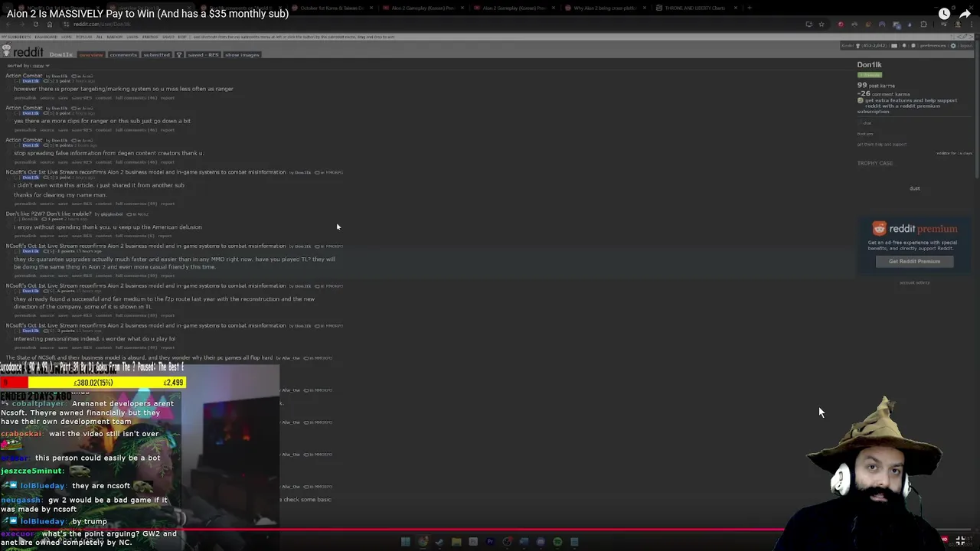Click the Reddit logout link
Viewport: 980px width, 551px height.
click(966, 46)
